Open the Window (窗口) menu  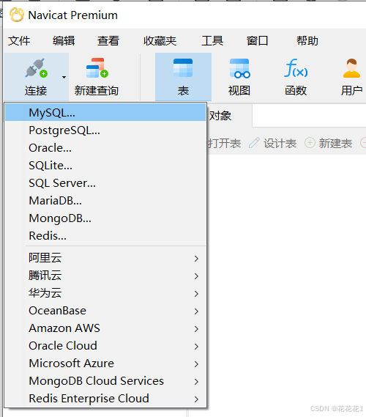coord(258,41)
